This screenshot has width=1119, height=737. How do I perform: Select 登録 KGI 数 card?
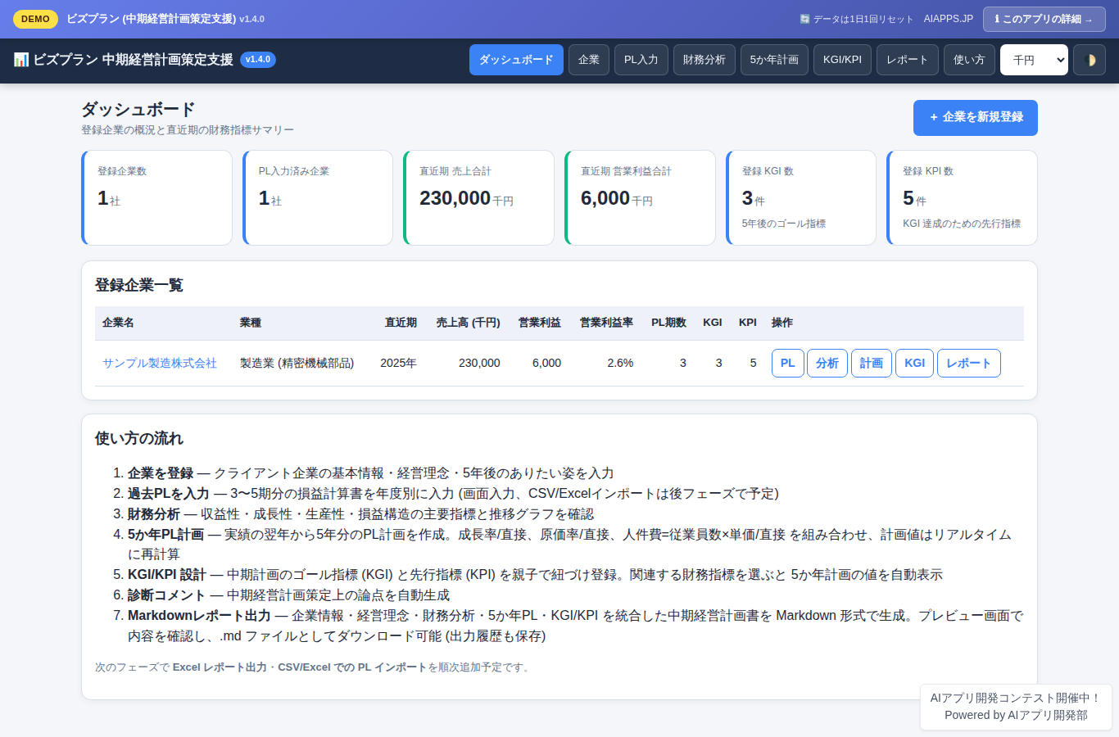[x=801, y=197]
